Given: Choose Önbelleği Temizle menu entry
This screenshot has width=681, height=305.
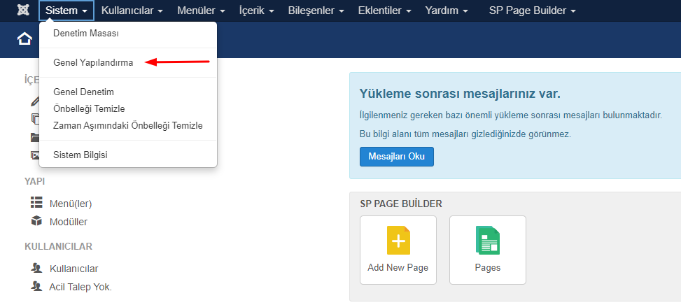Looking at the screenshot, I should click(89, 108).
